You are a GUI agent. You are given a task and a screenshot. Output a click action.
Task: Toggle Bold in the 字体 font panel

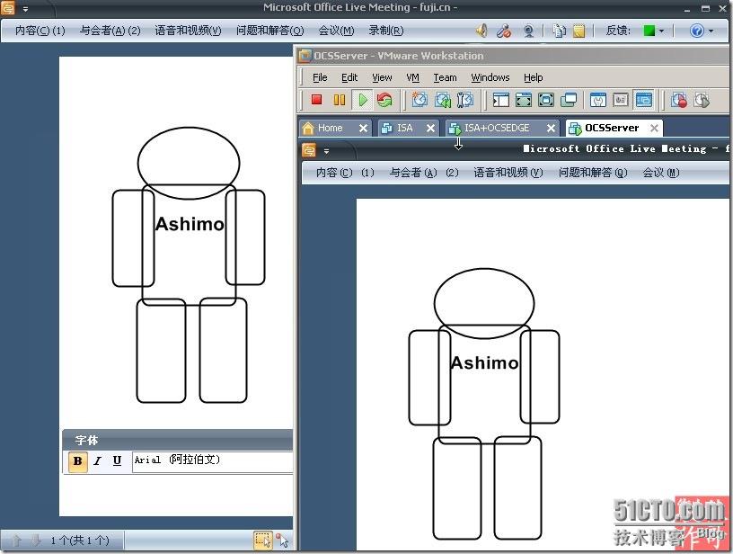[x=77, y=461]
